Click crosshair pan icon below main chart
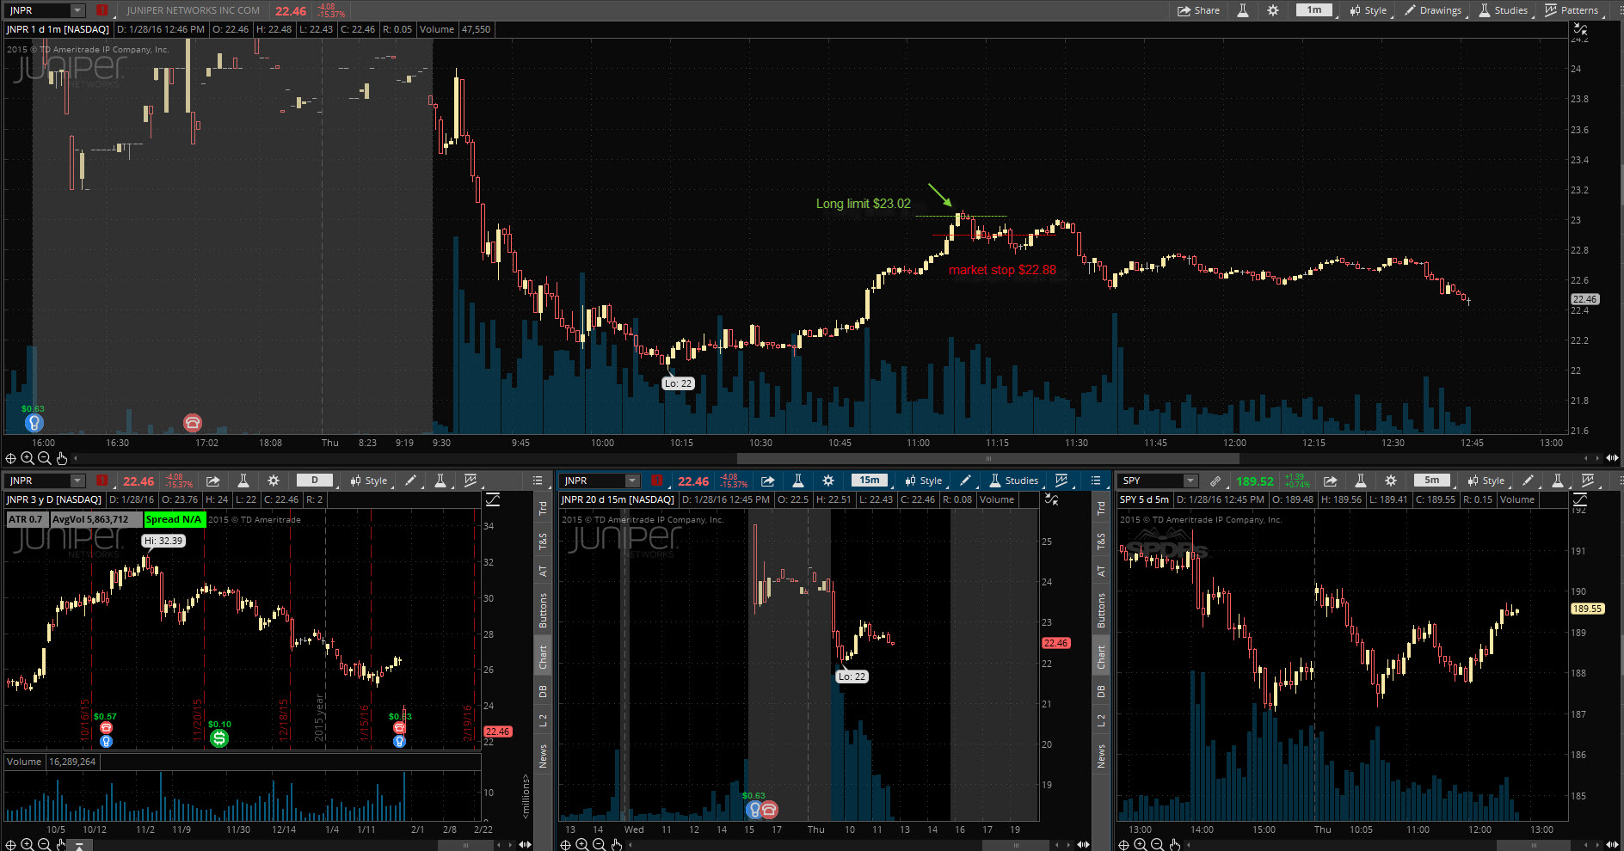Screen dimensions: 1624x851 [11, 458]
